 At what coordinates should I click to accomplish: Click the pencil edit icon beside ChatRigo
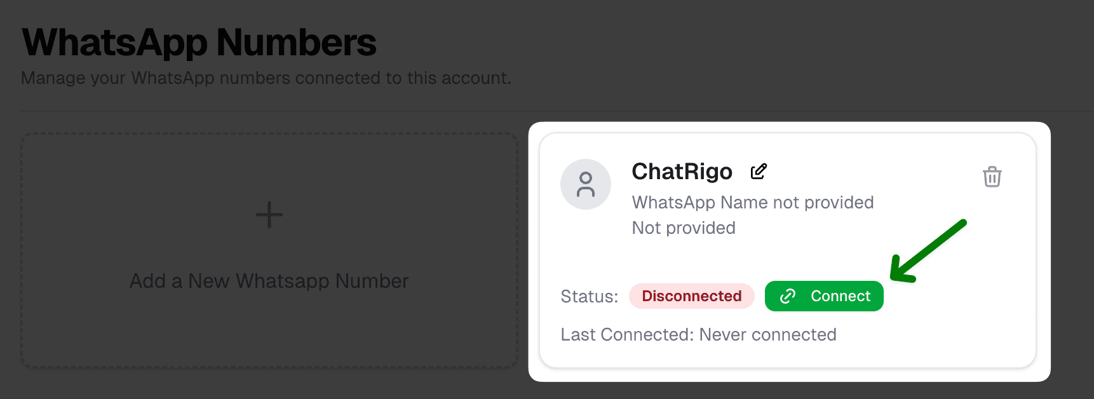[x=759, y=172]
